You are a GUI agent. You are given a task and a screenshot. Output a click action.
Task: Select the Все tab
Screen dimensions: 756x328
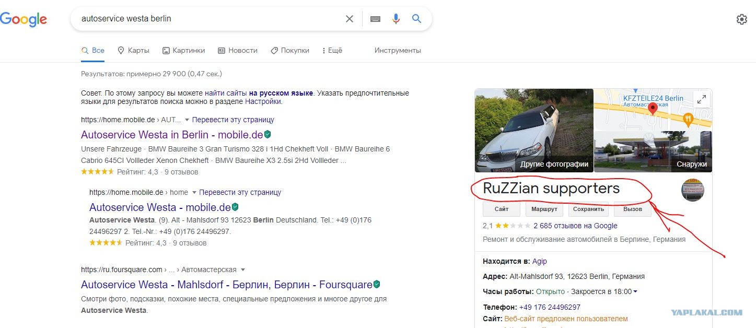coord(93,51)
